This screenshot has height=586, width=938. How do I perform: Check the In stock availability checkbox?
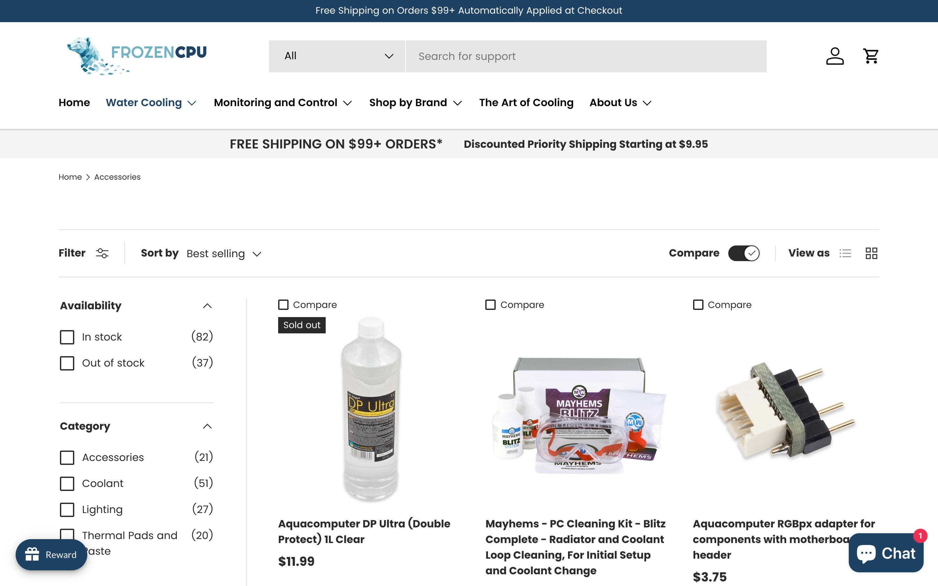click(67, 337)
